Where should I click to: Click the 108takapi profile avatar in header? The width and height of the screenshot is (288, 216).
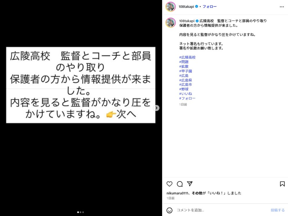click(x=171, y=7)
